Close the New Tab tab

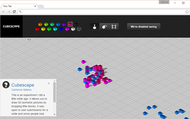click(35, 6)
